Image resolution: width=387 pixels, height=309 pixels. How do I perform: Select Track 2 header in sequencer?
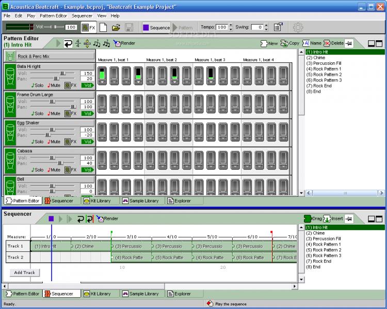(x=18, y=257)
